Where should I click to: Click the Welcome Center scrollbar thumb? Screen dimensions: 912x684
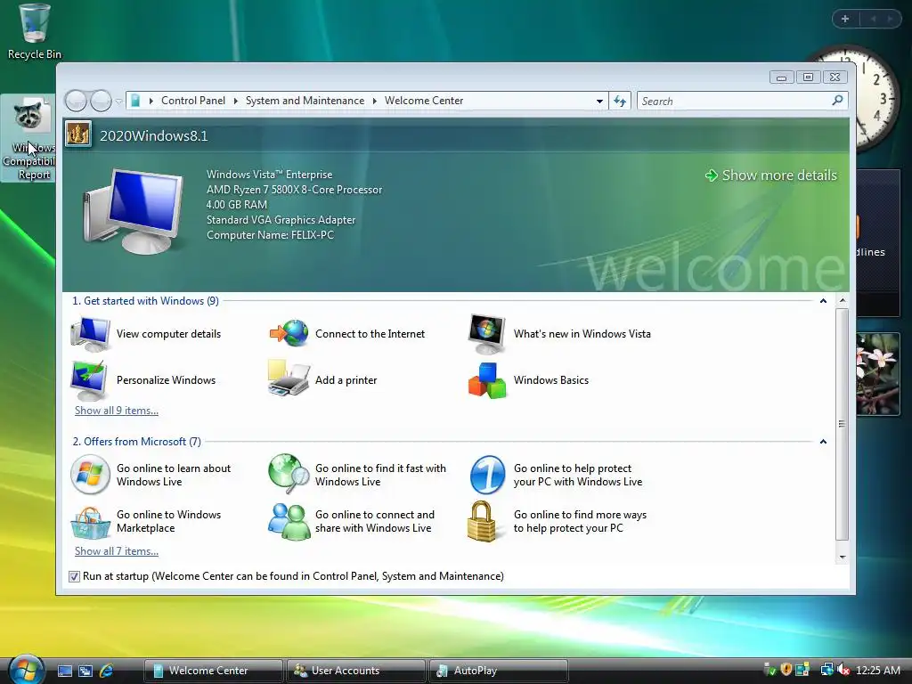(842, 424)
